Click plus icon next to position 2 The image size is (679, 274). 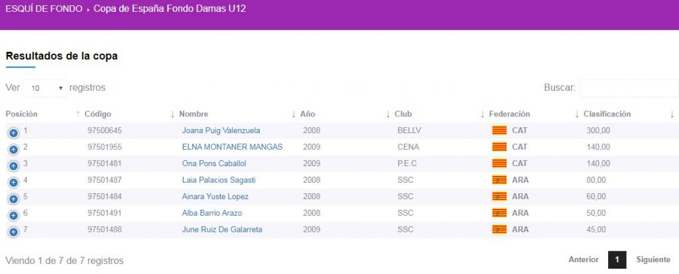pyautogui.click(x=13, y=150)
